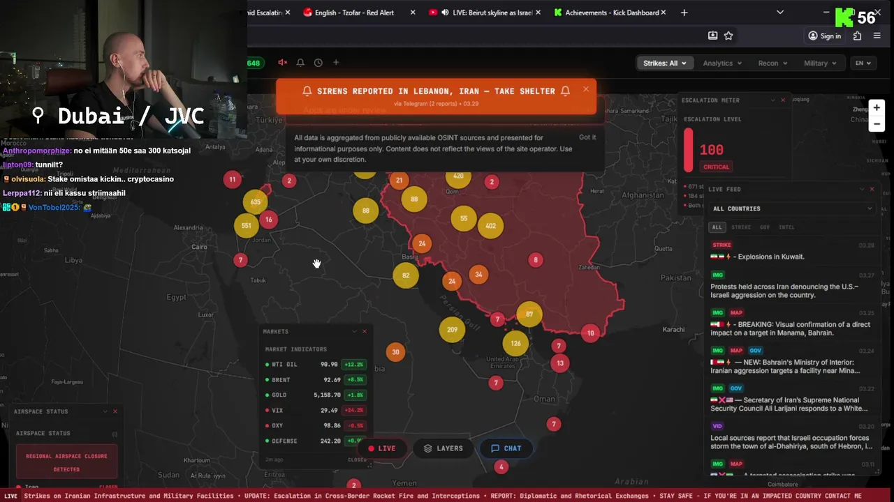Click the 551 strike cluster marker
Viewport: 894px width, 502px height.
pyautogui.click(x=246, y=226)
